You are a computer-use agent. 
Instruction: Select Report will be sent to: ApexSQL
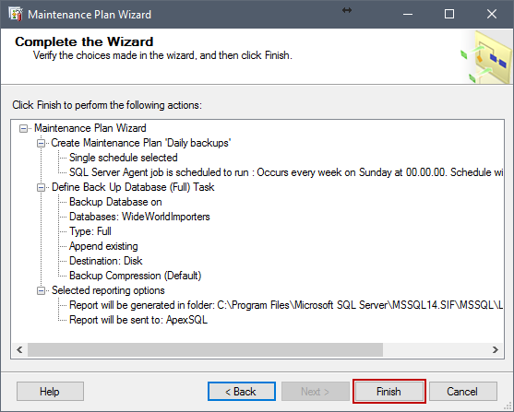(138, 320)
